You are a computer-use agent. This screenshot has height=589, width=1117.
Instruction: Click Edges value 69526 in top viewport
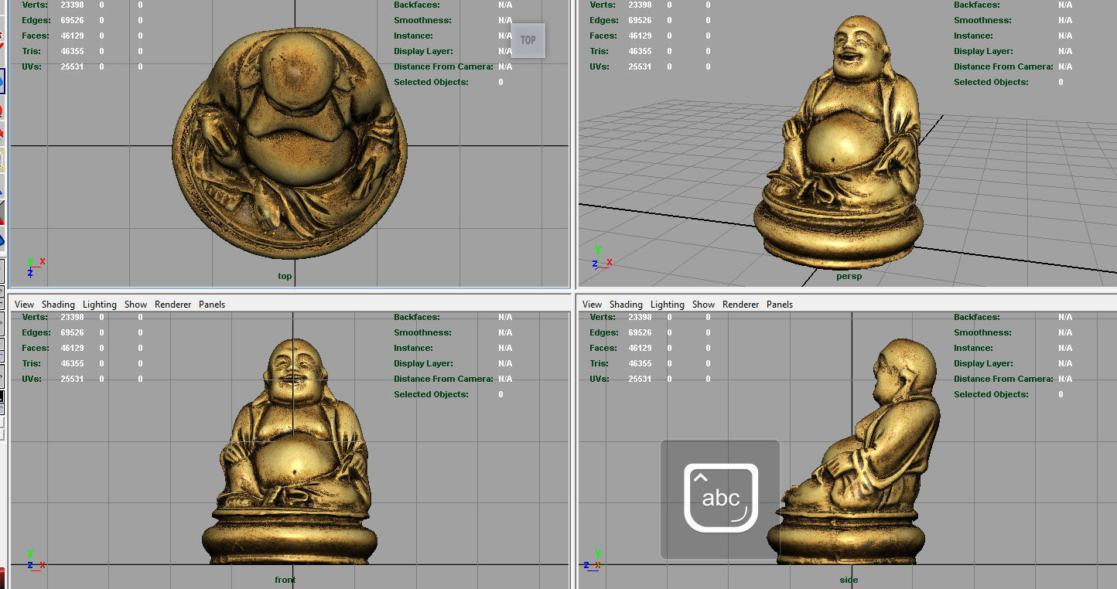(72, 20)
